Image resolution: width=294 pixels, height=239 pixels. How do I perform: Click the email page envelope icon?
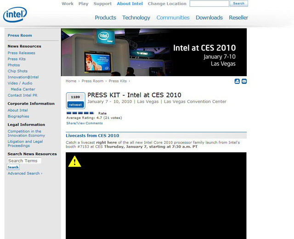point(244,81)
